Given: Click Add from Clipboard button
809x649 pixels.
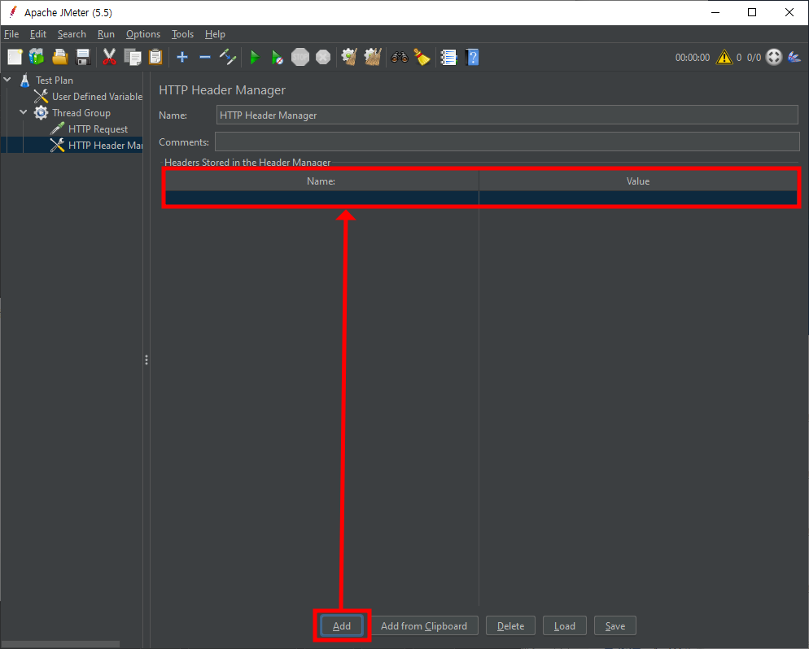Looking at the screenshot, I should 424,625.
